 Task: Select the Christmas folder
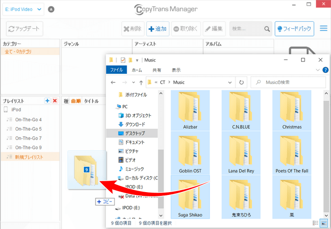[x=292, y=110]
